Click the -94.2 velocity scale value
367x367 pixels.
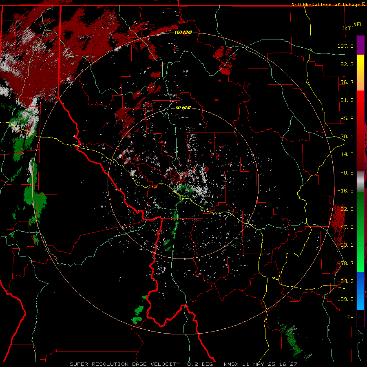point(345,281)
